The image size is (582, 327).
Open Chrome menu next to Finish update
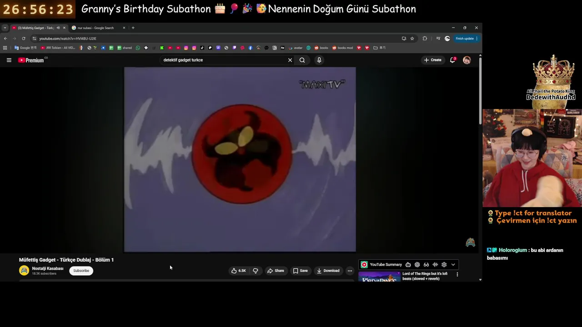coord(477,39)
